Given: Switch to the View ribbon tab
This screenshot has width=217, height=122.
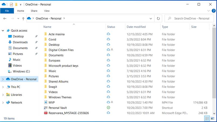Looking at the screenshot, I should point(47,11).
